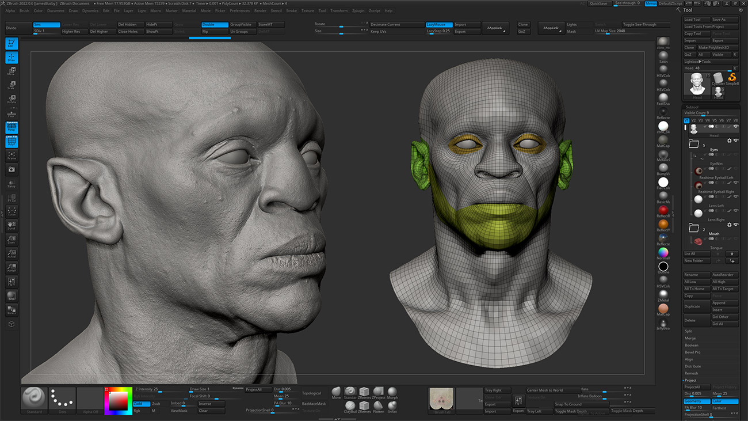Screen dimensions: 748x421
Task: Select the Rotate transform icon
Action: [x=12, y=100]
